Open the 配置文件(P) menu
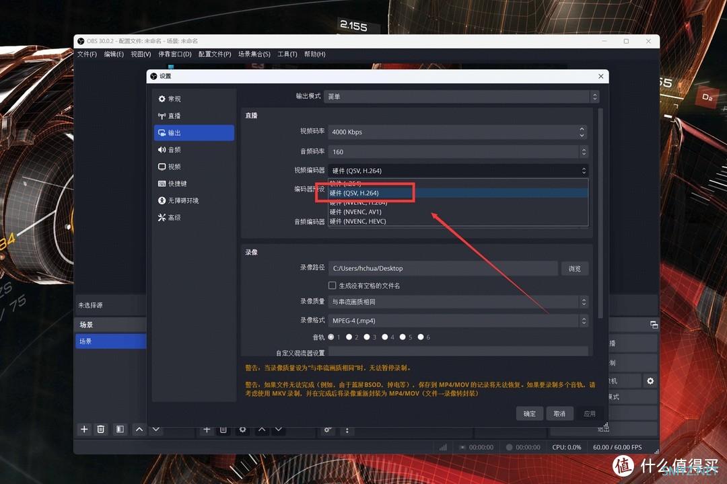 (215, 54)
